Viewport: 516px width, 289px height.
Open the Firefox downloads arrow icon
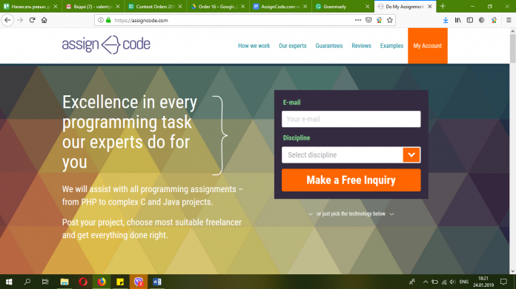pos(446,20)
